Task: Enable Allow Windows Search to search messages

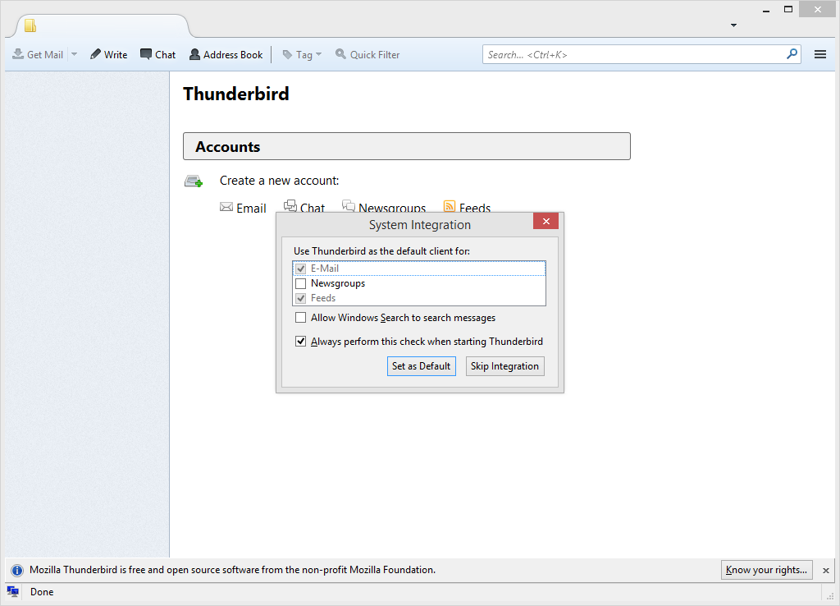Action: 301,318
